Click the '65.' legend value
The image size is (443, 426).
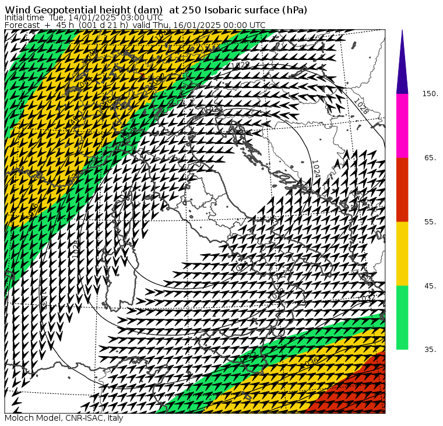coord(430,157)
